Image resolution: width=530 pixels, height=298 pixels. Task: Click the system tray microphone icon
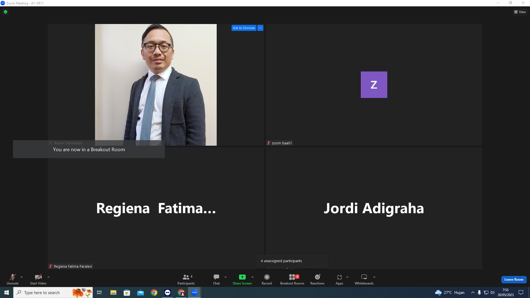pyautogui.click(x=479, y=292)
